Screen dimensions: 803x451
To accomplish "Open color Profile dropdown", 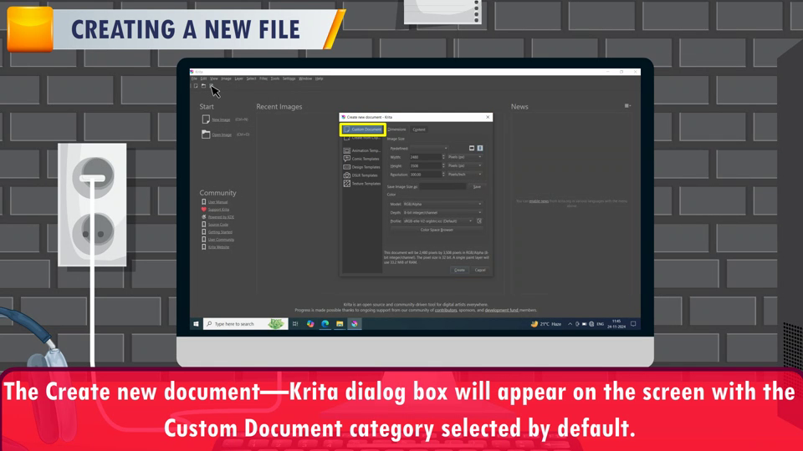I will [437, 220].
